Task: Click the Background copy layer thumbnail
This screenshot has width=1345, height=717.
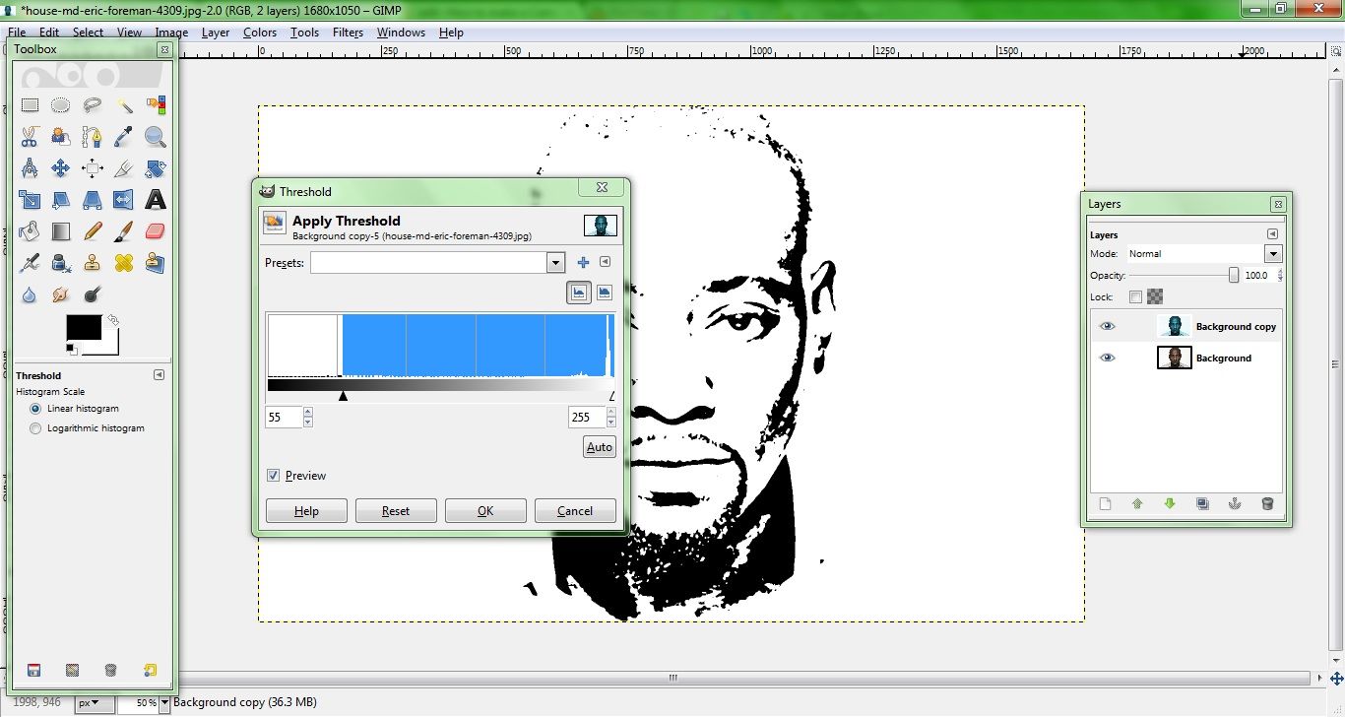Action: coord(1174,325)
